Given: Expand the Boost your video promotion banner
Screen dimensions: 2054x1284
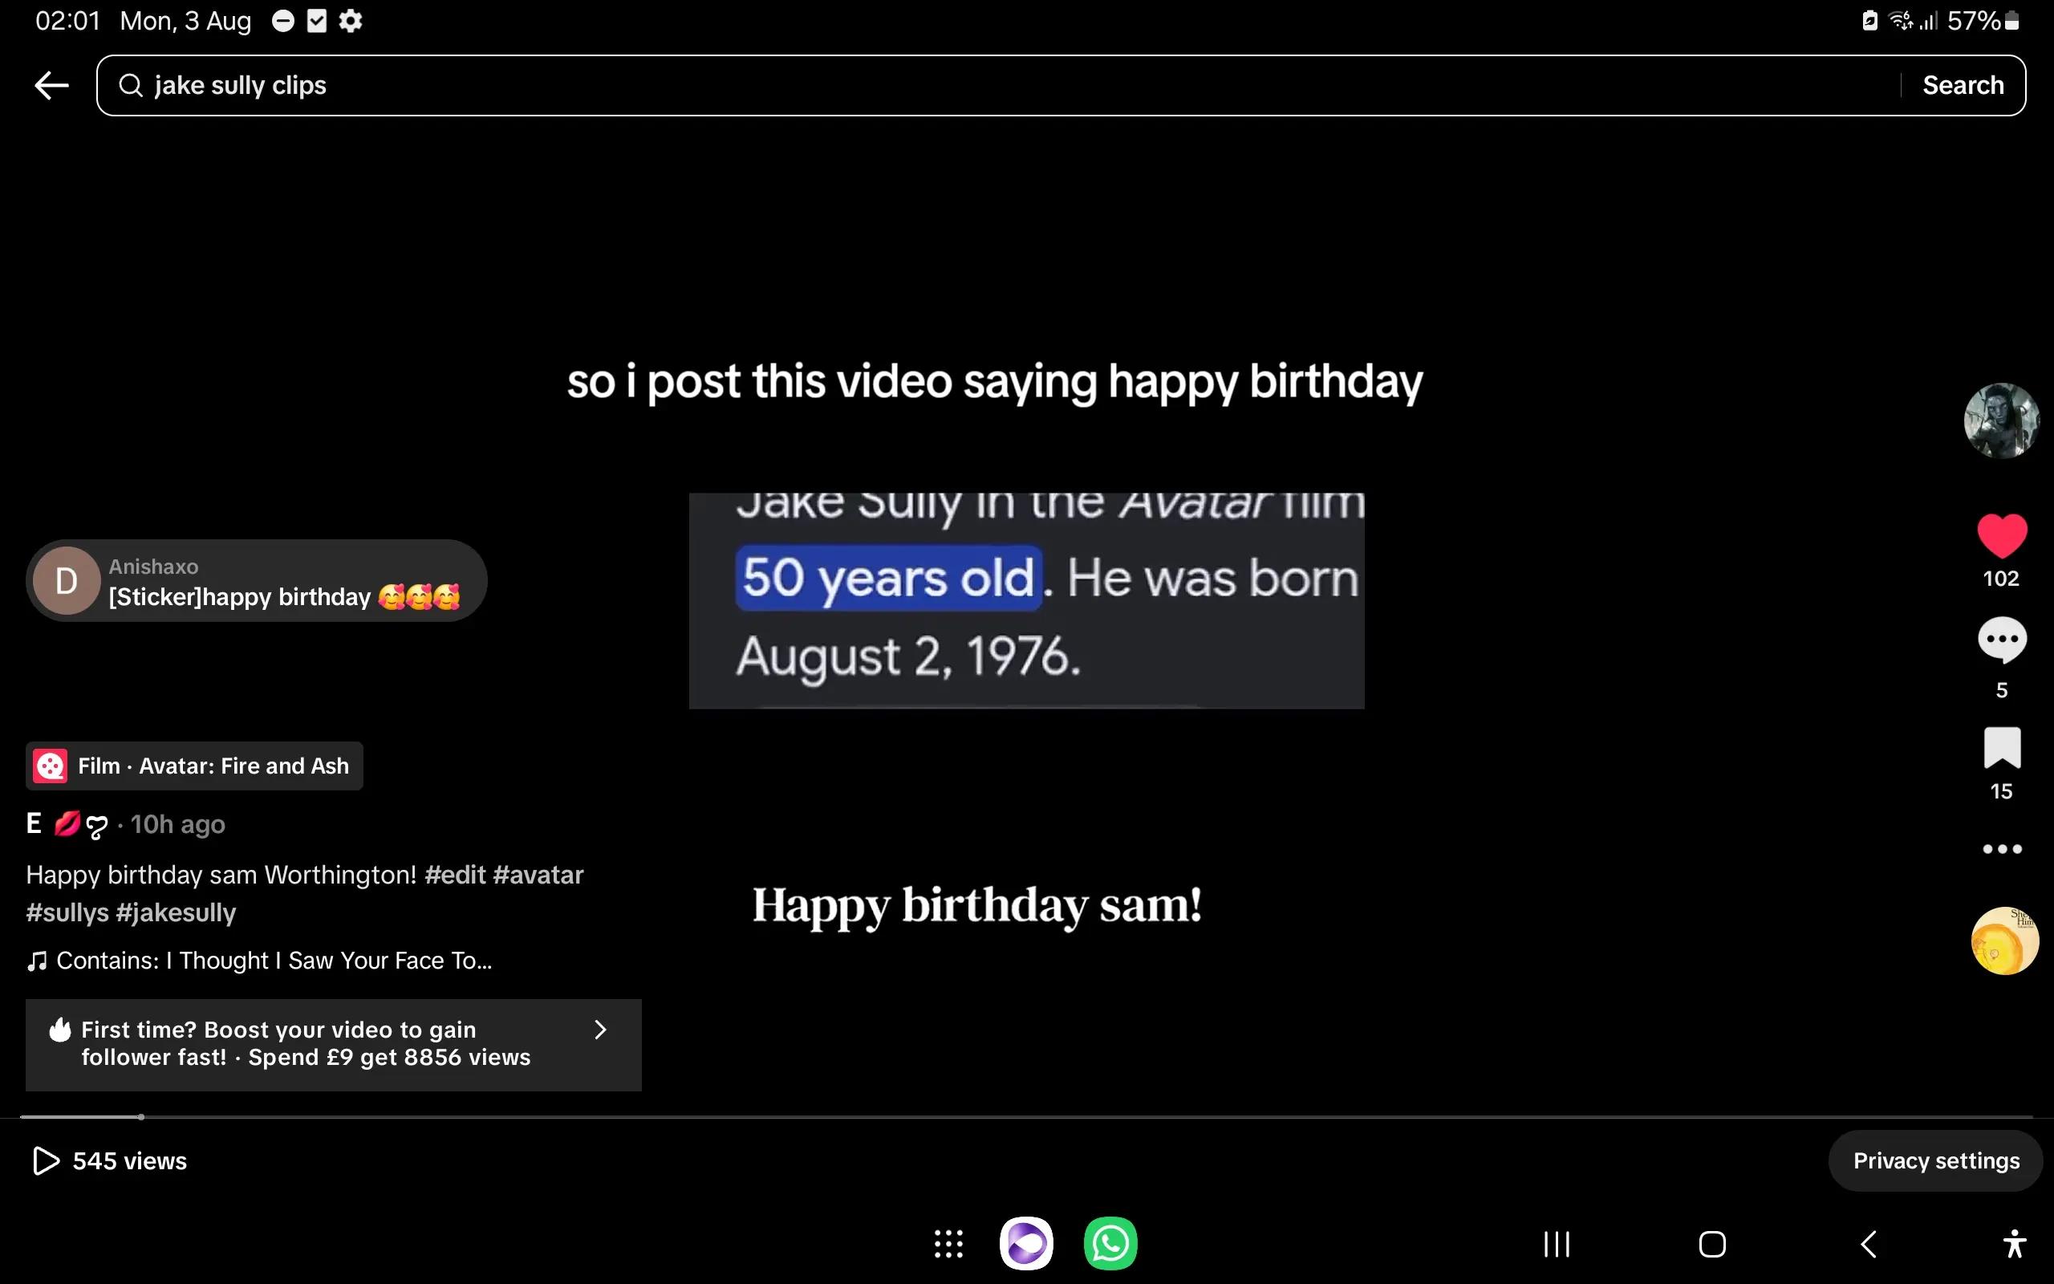Looking at the screenshot, I should [334, 1045].
